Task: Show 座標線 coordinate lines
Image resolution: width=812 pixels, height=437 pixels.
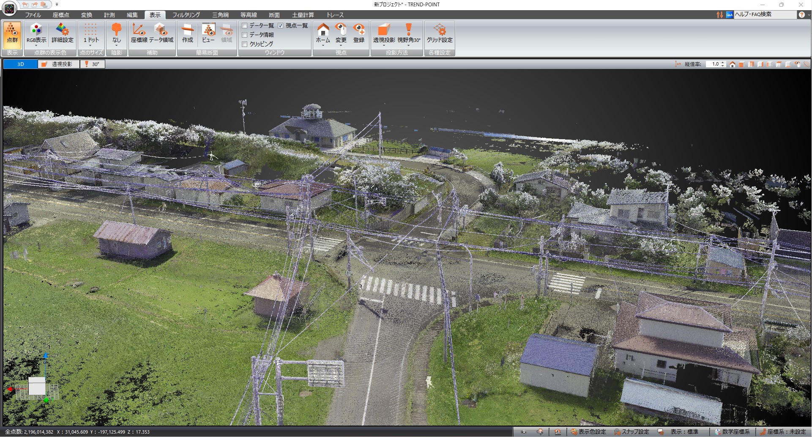Action: point(139,33)
